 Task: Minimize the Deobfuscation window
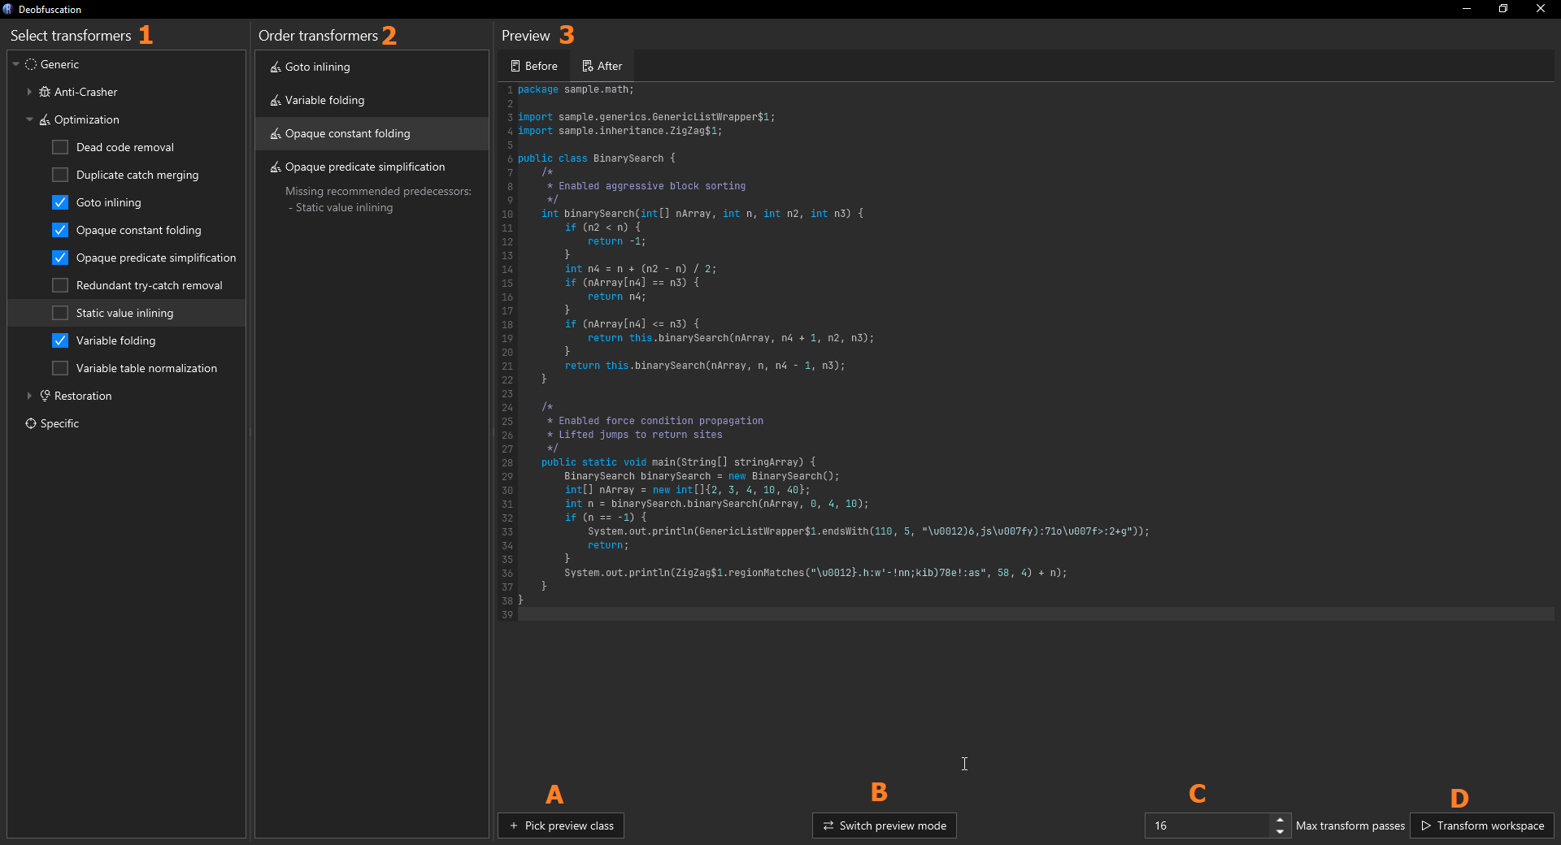[1467, 9]
